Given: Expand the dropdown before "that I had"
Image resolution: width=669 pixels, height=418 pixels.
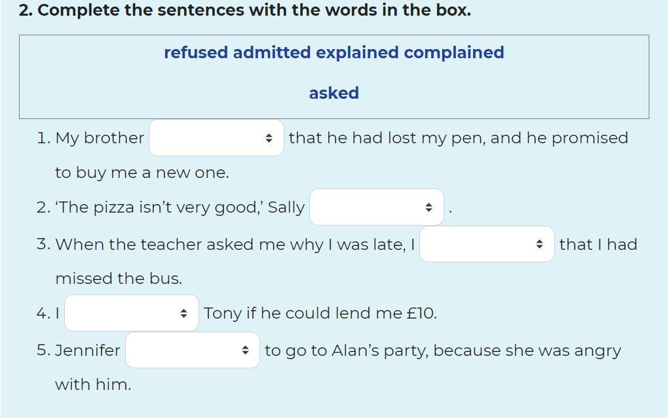Looking at the screenshot, I should pos(487,244).
